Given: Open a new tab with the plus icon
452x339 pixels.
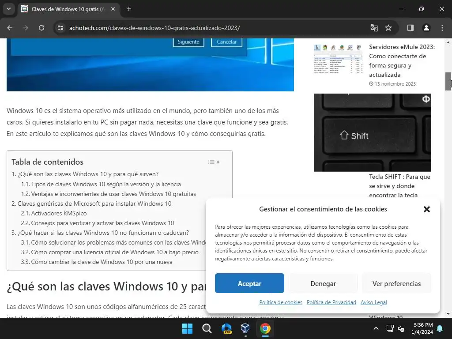Looking at the screenshot, I should tap(129, 9).
